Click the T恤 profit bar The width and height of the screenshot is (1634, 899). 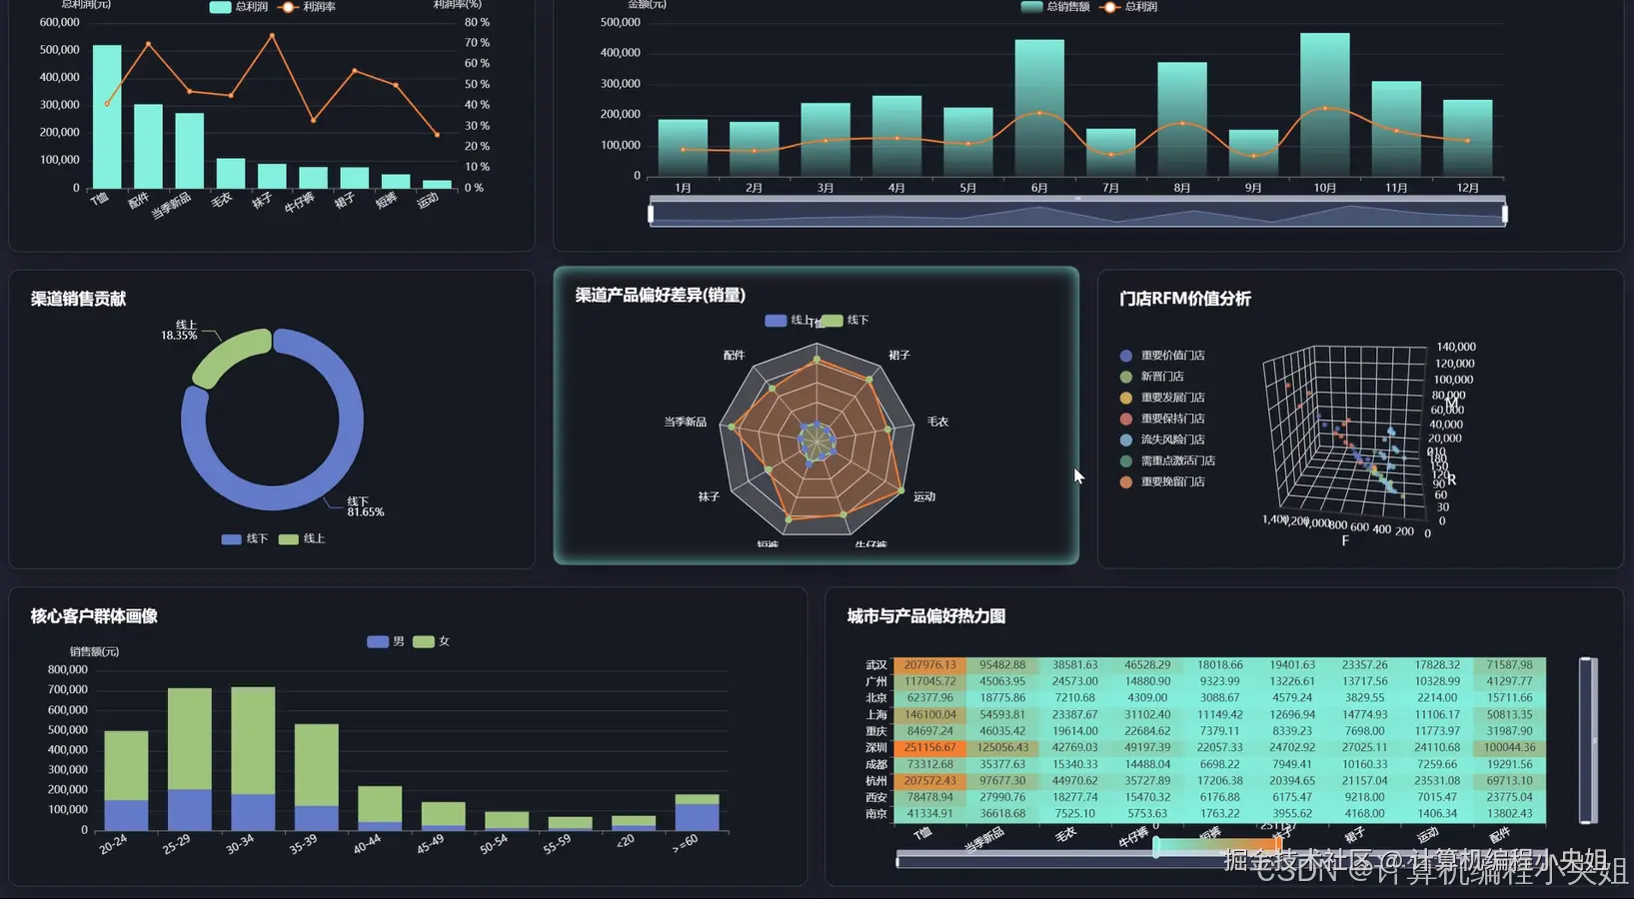(x=107, y=117)
